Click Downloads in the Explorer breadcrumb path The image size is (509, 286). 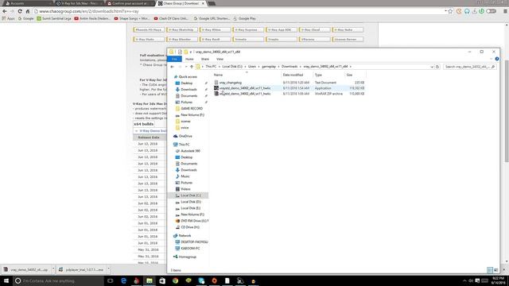tap(289, 67)
